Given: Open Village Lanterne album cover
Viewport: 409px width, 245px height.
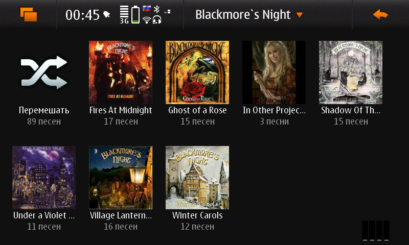Looking at the screenshot, I should [x=121, y=178].
